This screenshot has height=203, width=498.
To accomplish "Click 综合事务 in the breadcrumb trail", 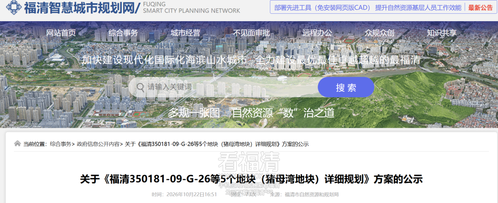I will (x=60, y=144).
